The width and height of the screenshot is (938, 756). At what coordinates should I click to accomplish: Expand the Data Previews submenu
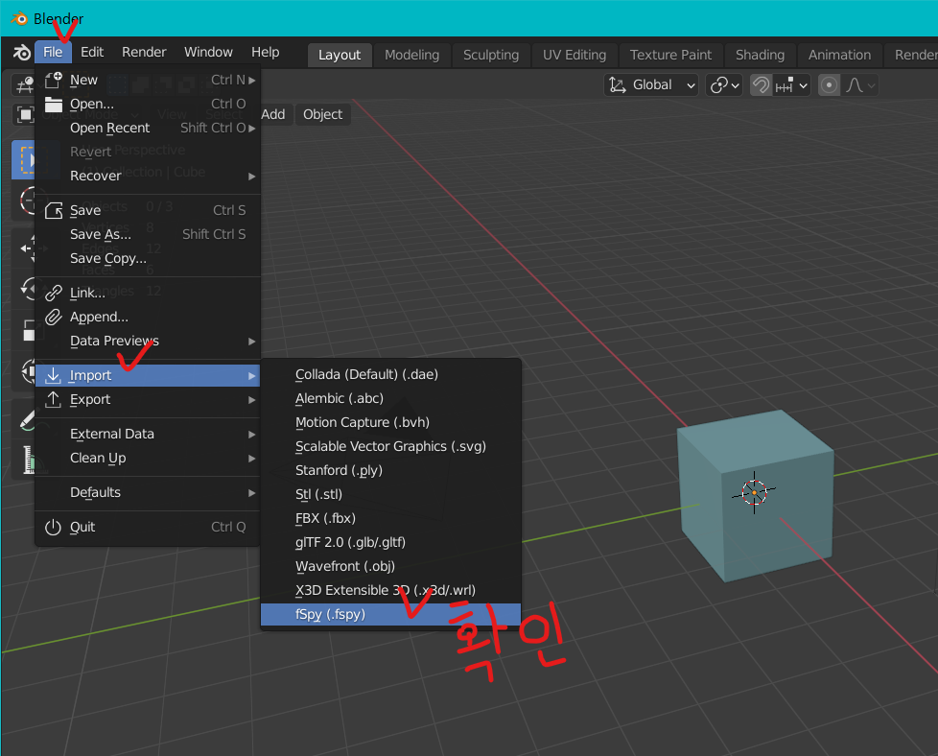click(x=148, y=342)
